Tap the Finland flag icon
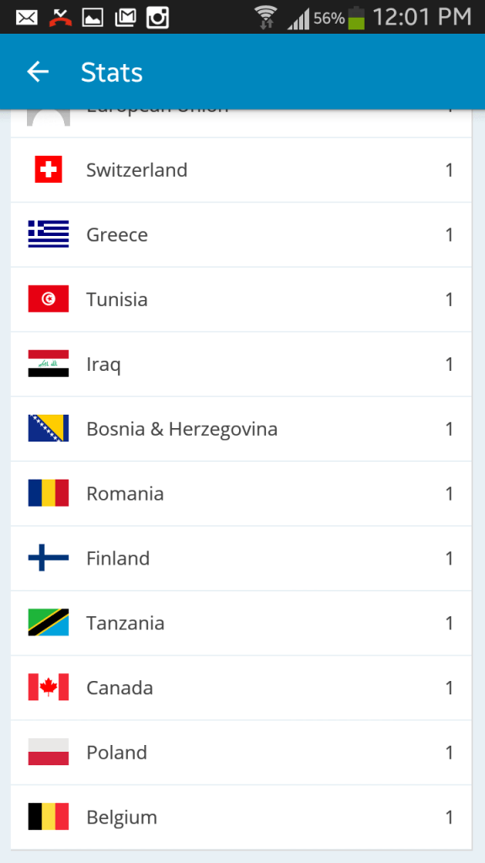Screen dimensions: 485x863 (x=48, y=558)
